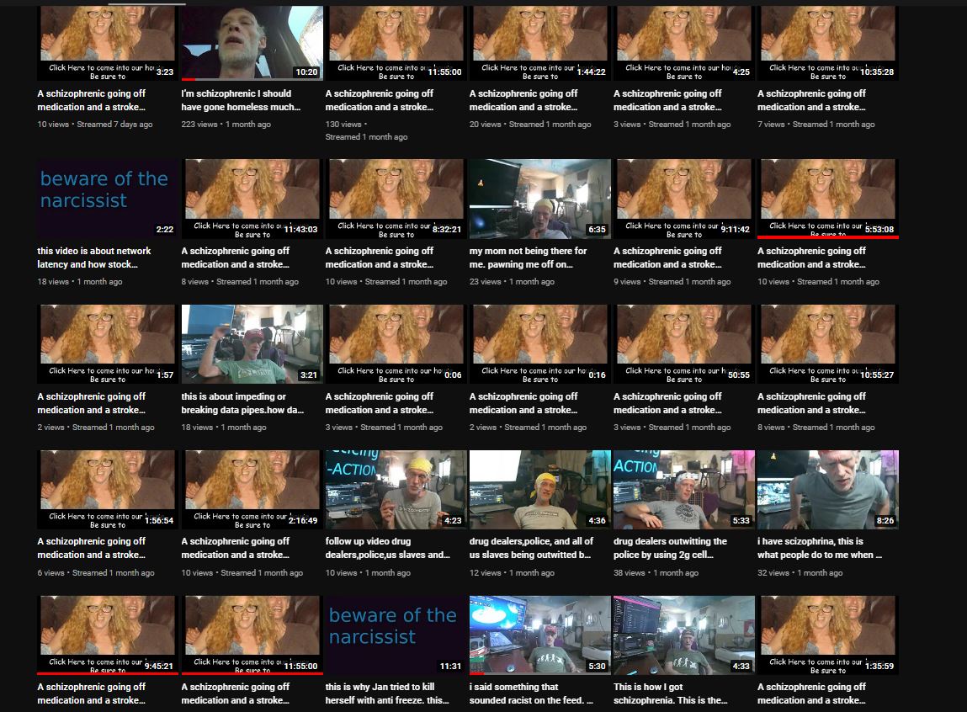The width and height of the screenshot is (967, 712).
Task: Select the '20 views • Streamed 1 month ago' text
Action: tap(530, 125)
